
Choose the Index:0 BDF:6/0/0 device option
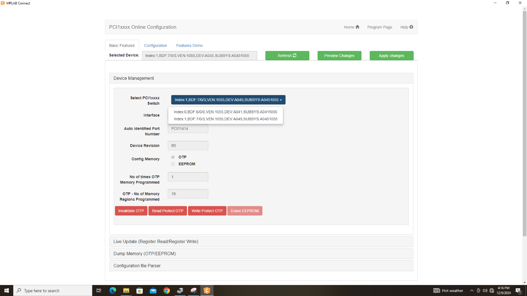tap(225, 112)
